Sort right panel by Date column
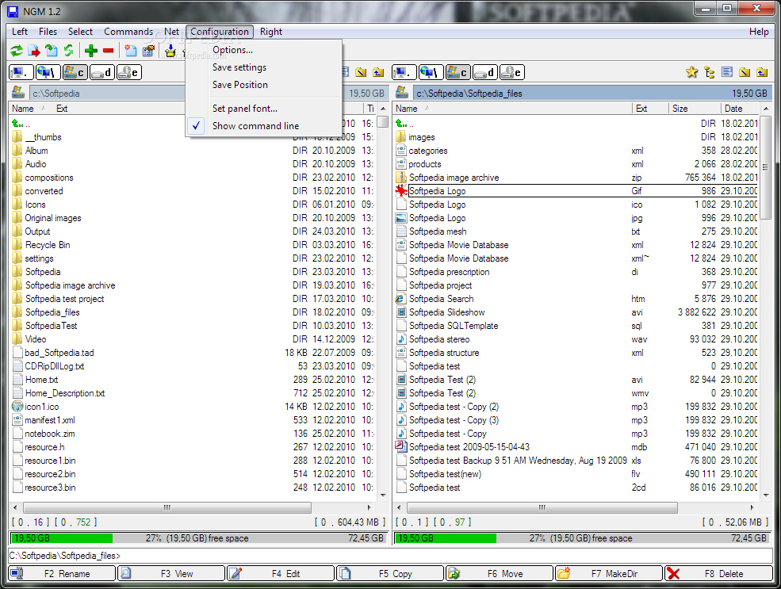Viewport: 781px width, 589px height. (x=740, y=109)
